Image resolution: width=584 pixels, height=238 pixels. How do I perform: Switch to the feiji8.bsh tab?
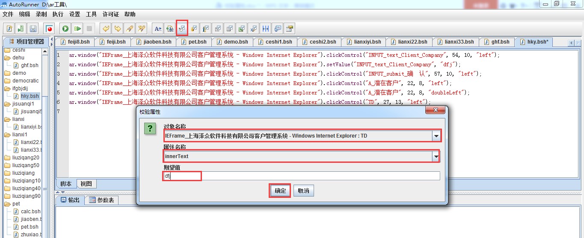coord(75,42)
